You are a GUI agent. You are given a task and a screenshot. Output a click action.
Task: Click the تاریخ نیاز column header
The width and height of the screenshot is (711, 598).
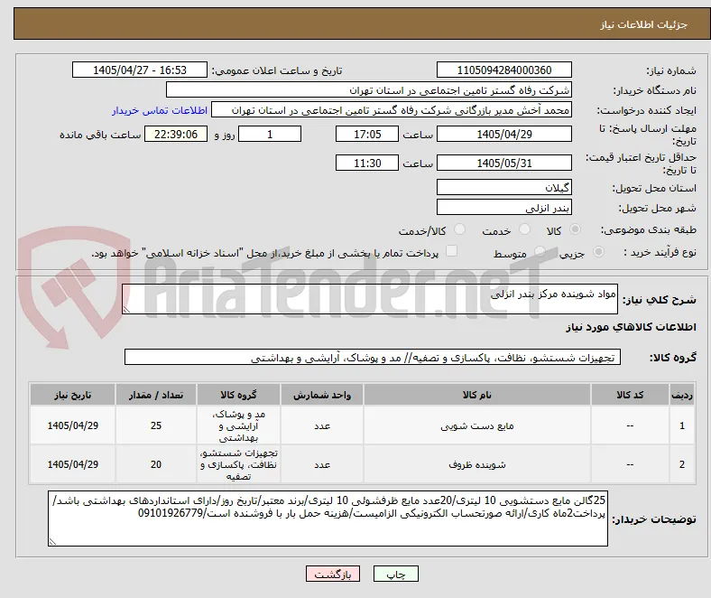tap(72, 395)
